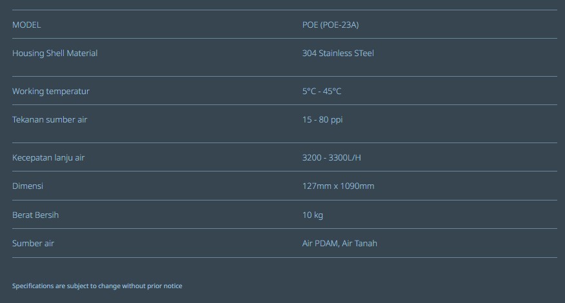Click the Dimensi row label
The height and width of the screenshot is (303, 565).
(28, 186)
